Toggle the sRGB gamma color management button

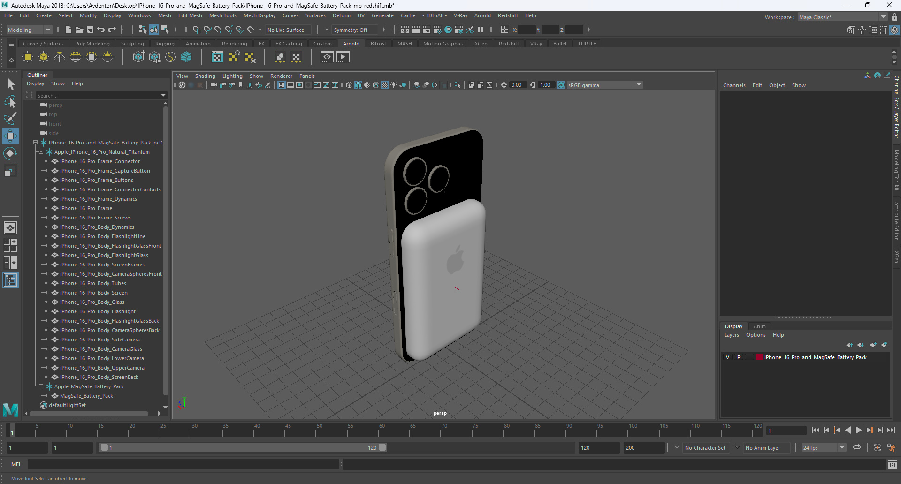click(561, 85)
